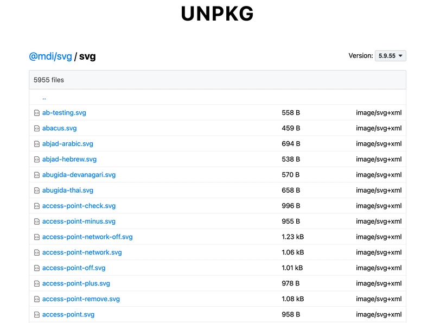Open abugida-devanagari.svg file link
The height and width of the screenshot is (323, 434).
79,175
